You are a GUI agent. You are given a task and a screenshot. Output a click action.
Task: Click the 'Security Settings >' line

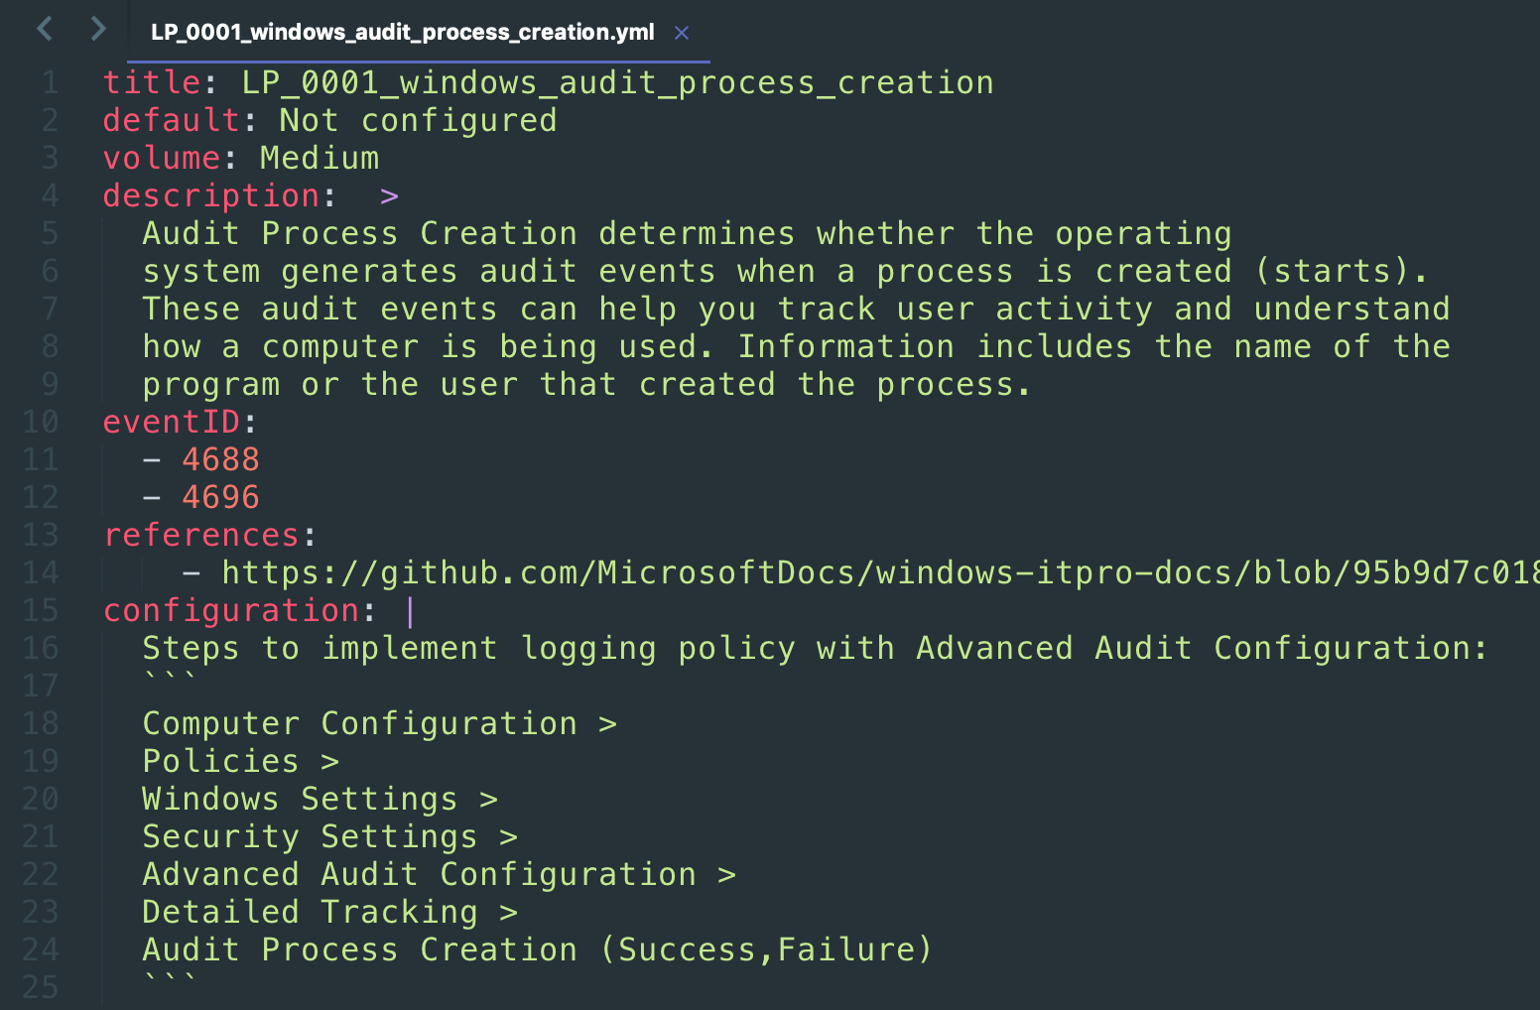pyautogui.click(x=329, y=837)
